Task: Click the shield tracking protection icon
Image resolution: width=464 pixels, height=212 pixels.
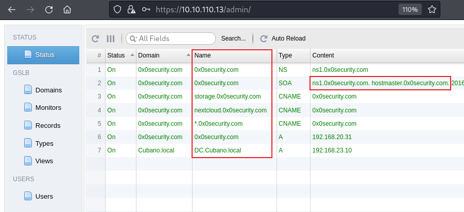Action: coord(117,9)
